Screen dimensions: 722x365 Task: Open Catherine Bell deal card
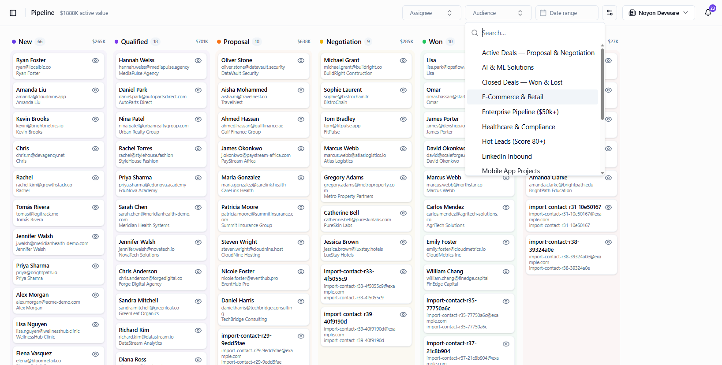click(366, 219)
